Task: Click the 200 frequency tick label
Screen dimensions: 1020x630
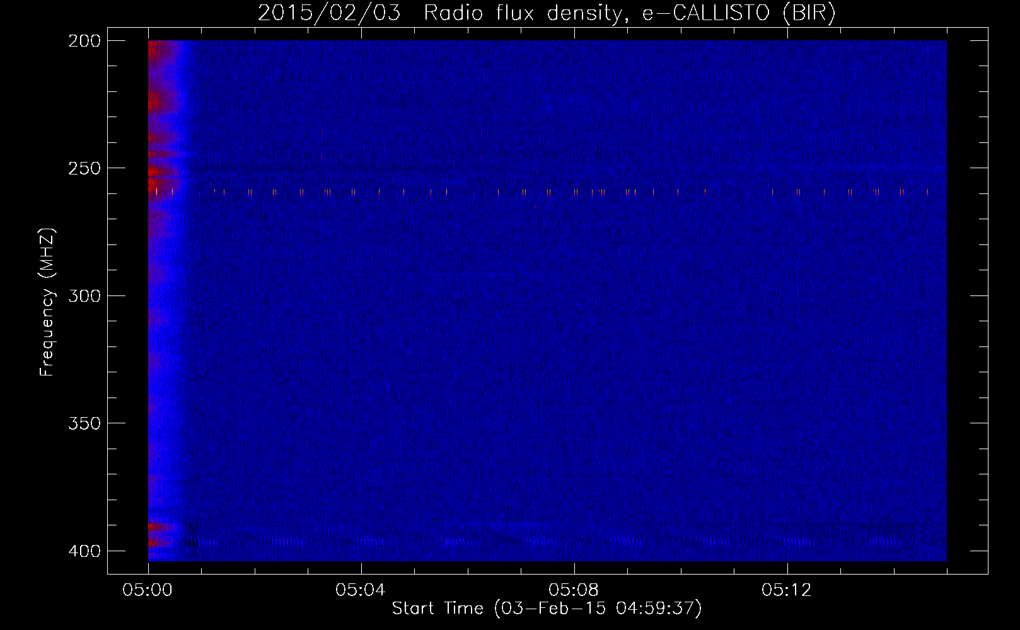Action: pyautogui.click(x=84, y=41)
